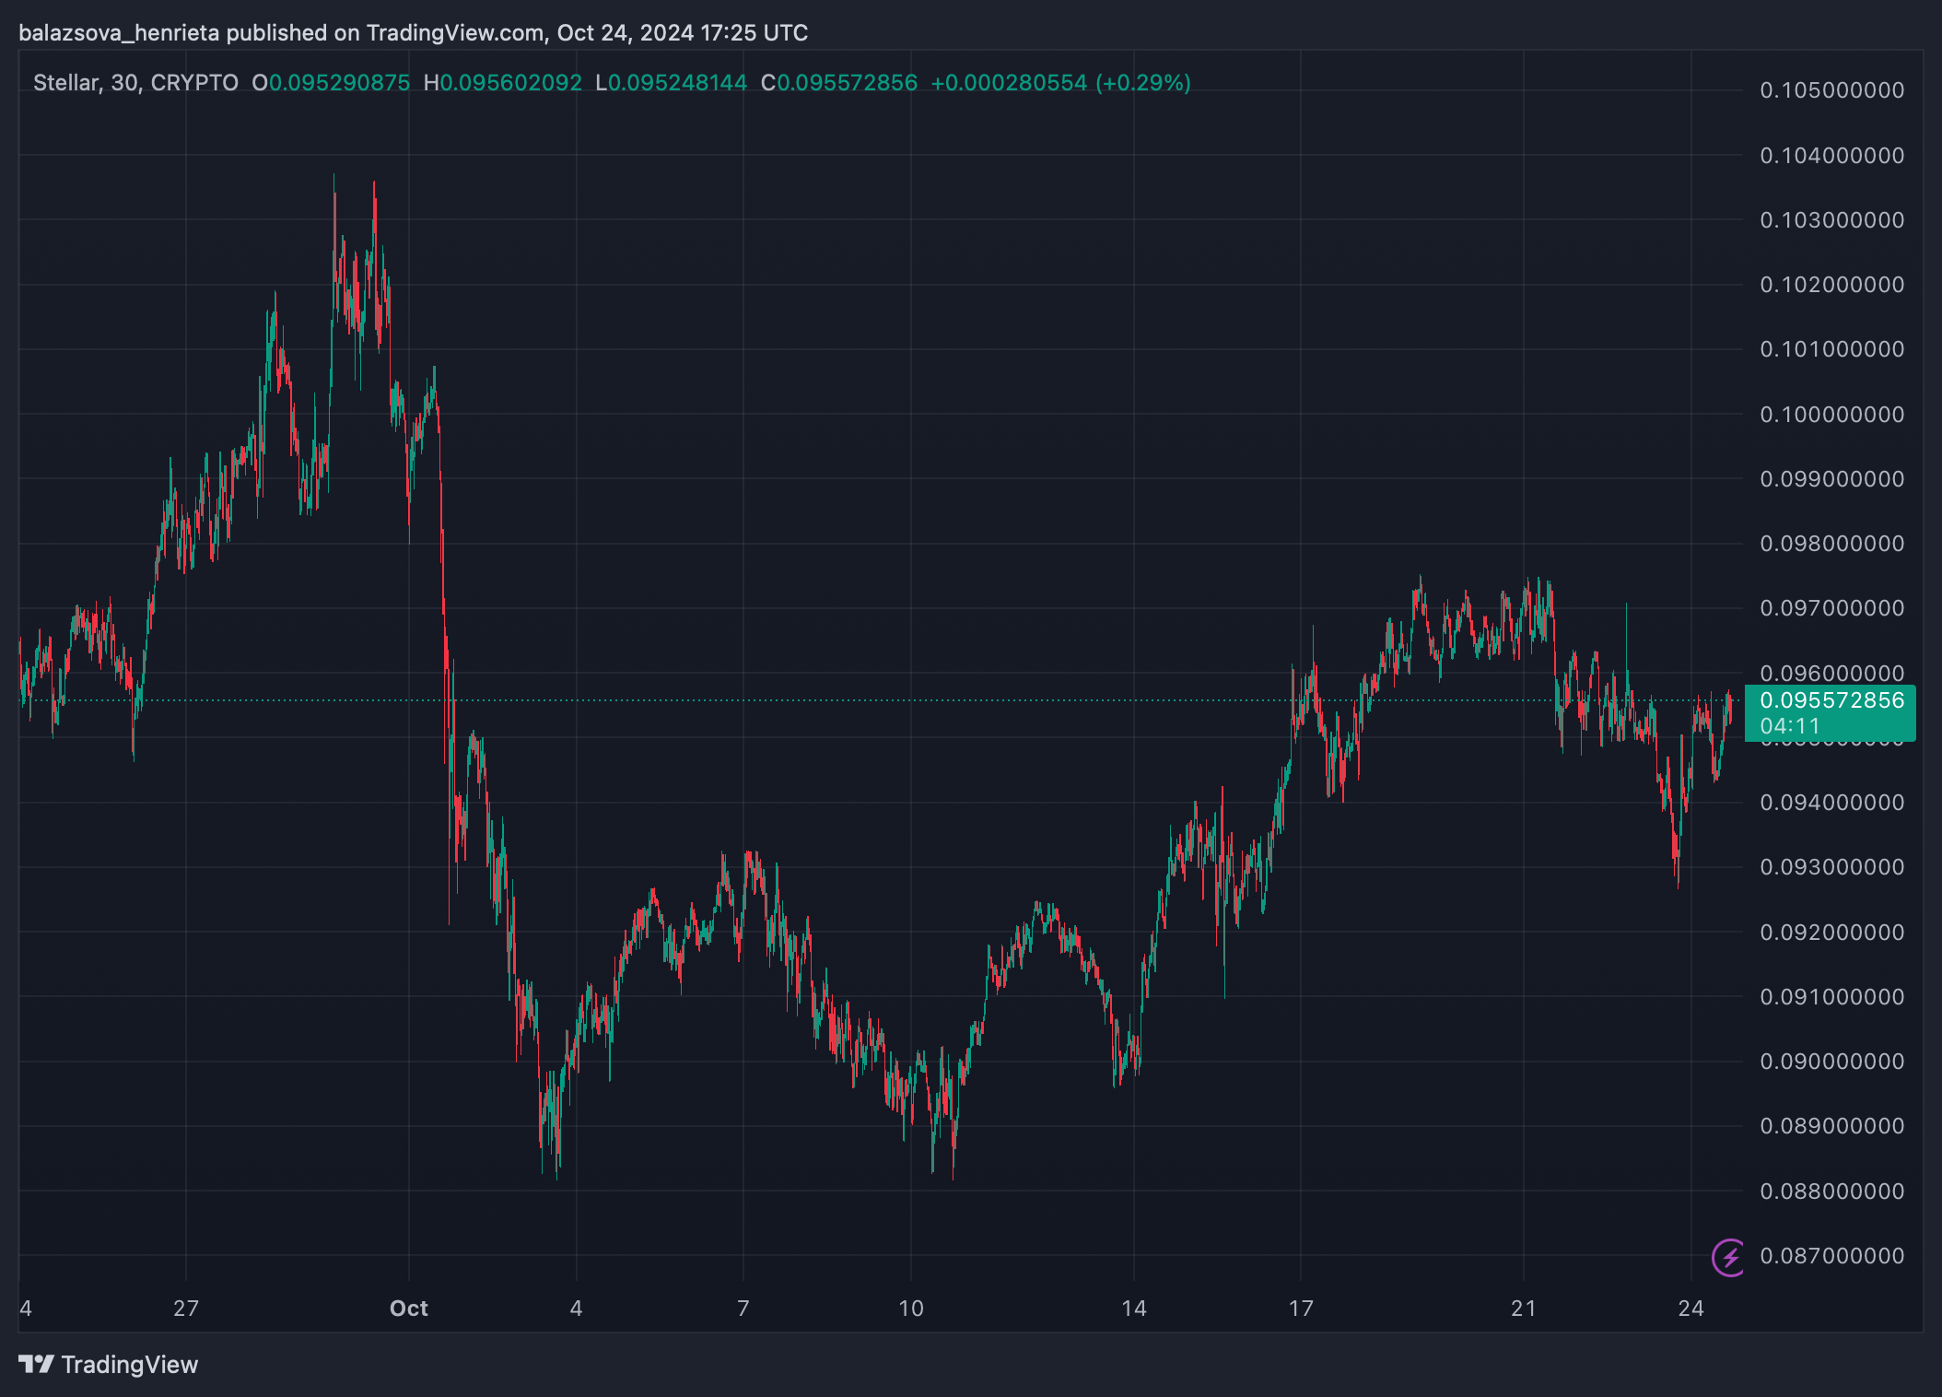
Task: Select the 24 date label on time axis
Action: (1690, 1309)
